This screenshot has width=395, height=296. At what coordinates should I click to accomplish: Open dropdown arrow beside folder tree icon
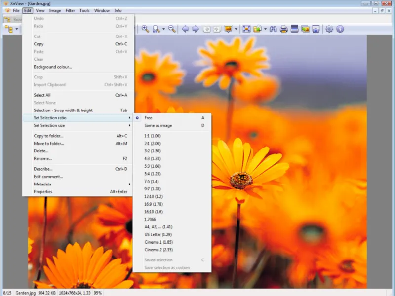tap(17, 29)
